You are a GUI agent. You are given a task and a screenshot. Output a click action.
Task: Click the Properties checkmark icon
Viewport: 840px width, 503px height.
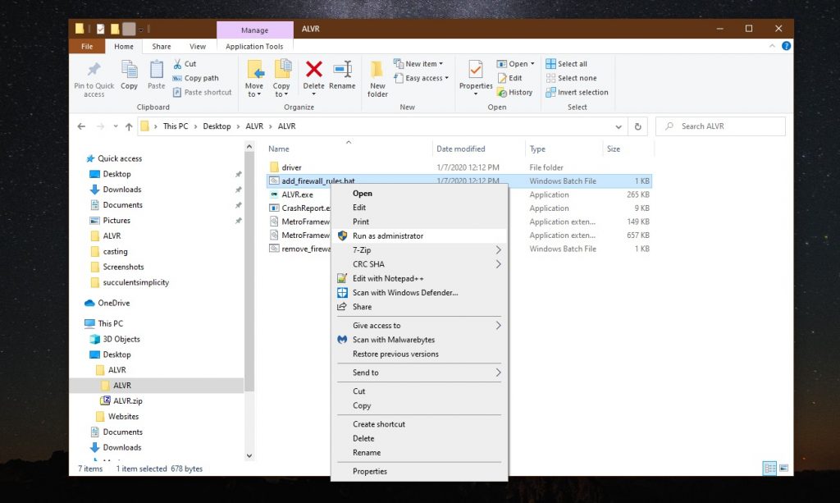pyautogui.click(x=476, y=69)
